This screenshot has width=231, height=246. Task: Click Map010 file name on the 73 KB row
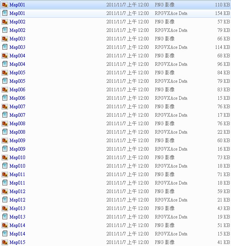[x=17, y=157]
